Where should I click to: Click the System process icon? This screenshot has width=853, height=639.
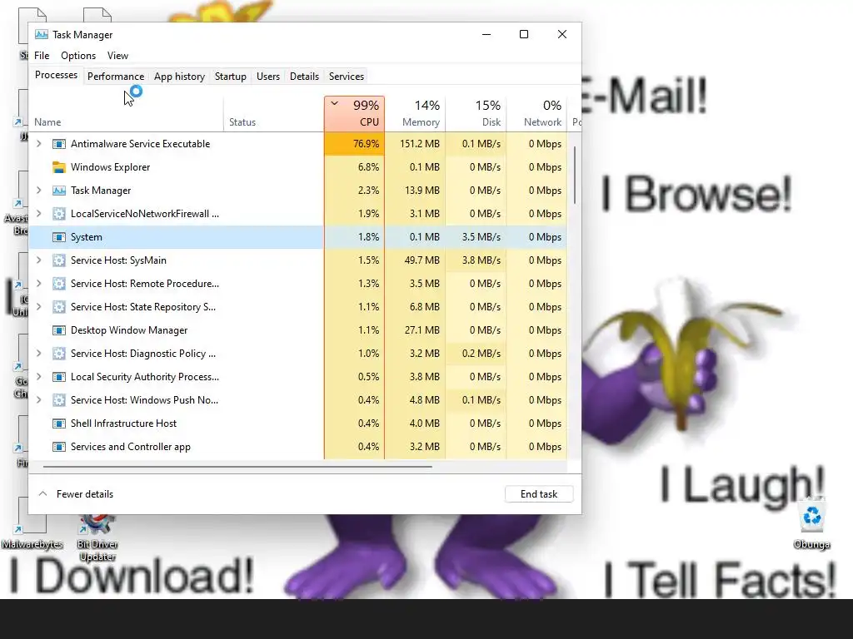point(59,237)
